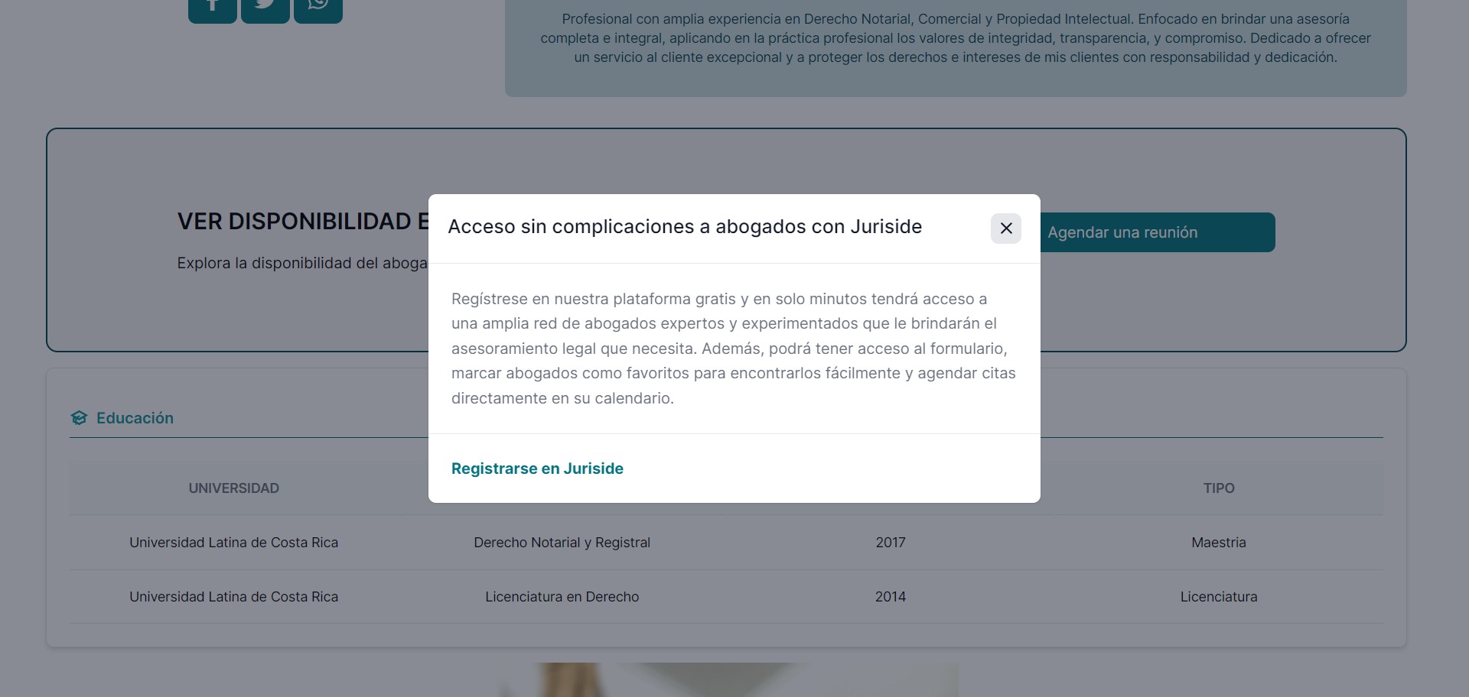Click the VER DISPONIBILIDAD heading
The width and height of the screenshot is (1469, 697).
[x=303, y=222]
